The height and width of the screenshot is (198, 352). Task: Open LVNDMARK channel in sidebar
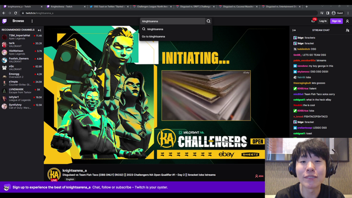pos(22,91)
